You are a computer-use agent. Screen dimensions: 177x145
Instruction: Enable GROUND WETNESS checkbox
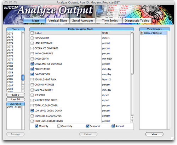pyautogui.click(x=32, y=85)
